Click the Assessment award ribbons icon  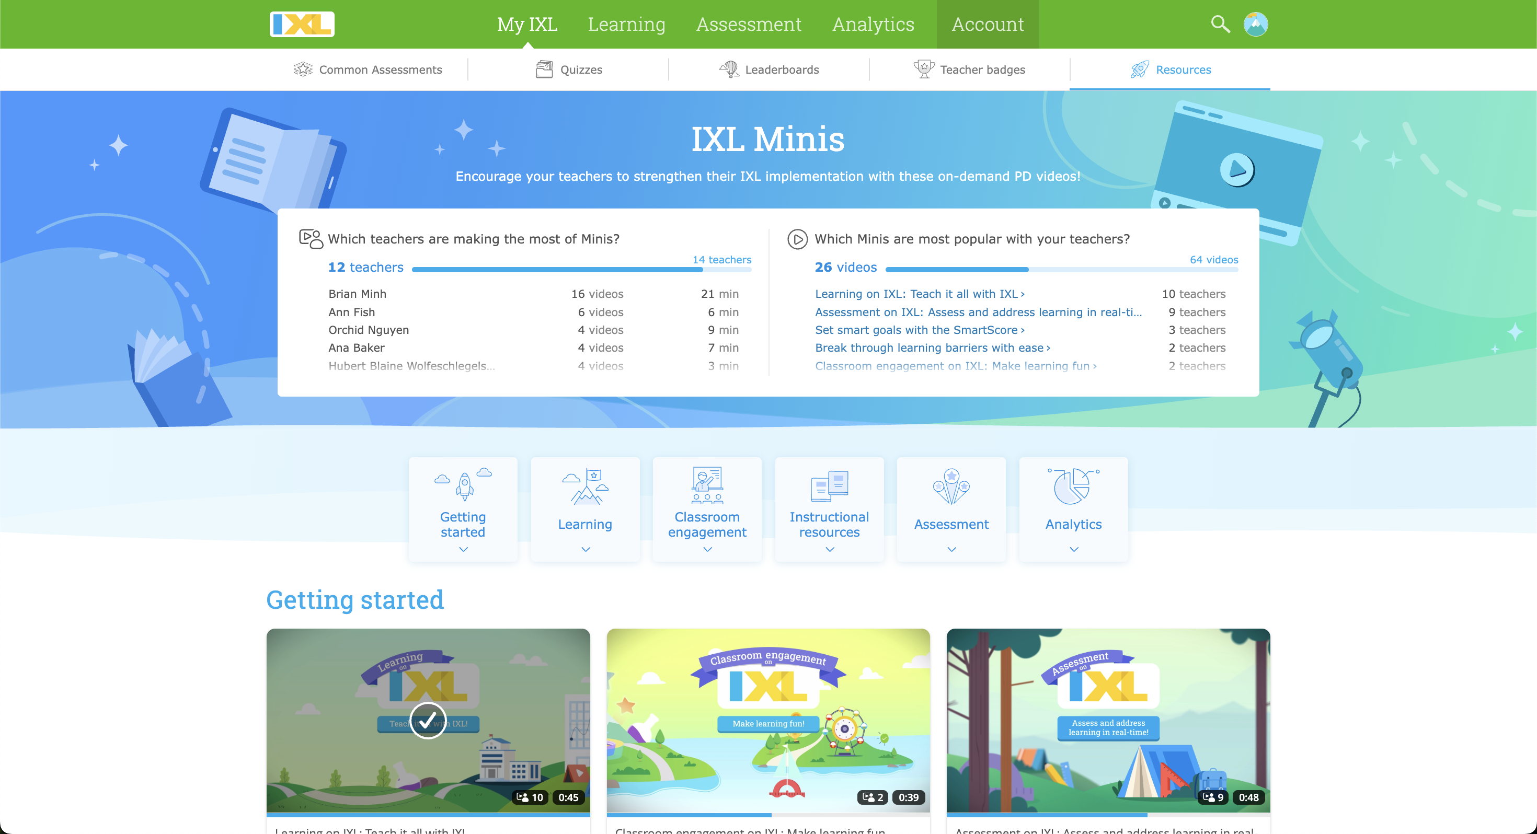pos(951,486)
